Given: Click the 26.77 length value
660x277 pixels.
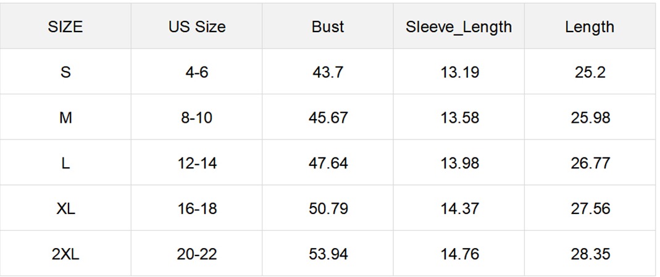Looking at the screenshot, I should coord(590,163).
